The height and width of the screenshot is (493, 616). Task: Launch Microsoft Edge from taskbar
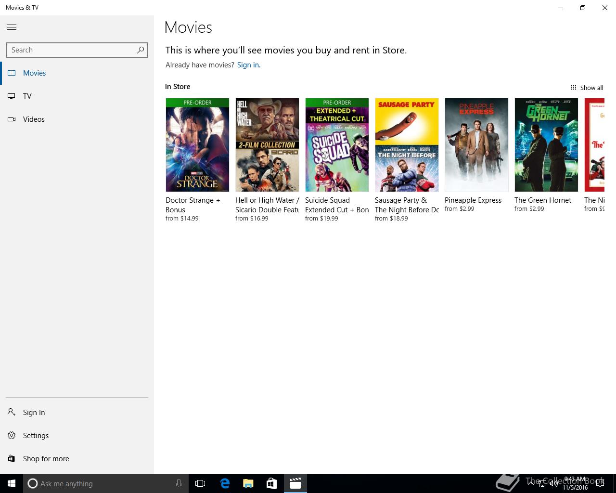[x=225, y=483]
